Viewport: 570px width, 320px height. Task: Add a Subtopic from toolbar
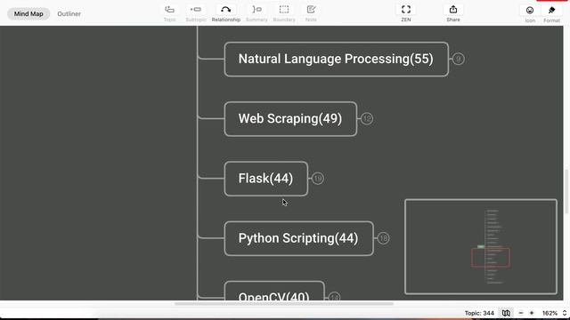[196, 13]
